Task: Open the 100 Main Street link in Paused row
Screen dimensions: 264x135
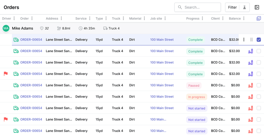Action: tap(162, 85)
